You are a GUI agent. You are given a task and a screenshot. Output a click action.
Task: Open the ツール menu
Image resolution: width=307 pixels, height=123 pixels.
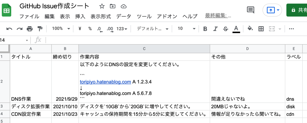click(144, 16)
